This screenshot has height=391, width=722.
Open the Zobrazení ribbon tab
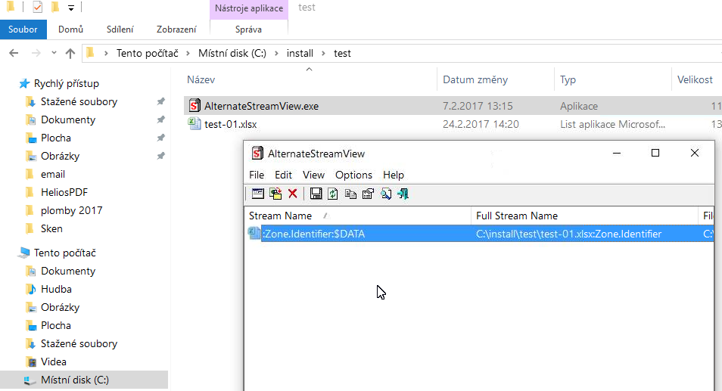tap(177, 29)
